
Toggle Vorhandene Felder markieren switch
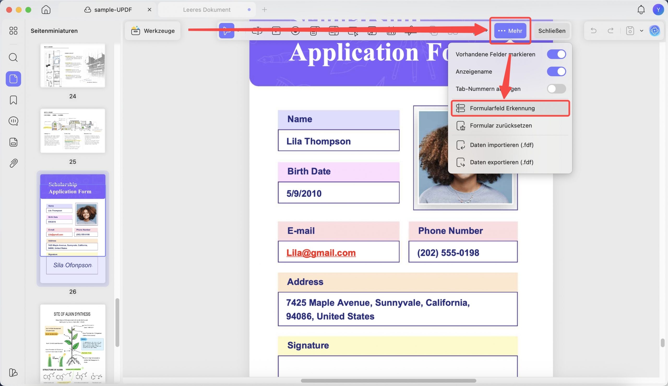pos(556,54)
